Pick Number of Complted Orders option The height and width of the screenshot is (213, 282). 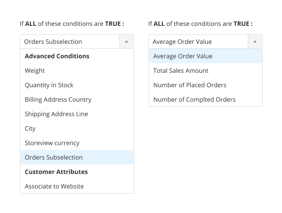point(194,99)
